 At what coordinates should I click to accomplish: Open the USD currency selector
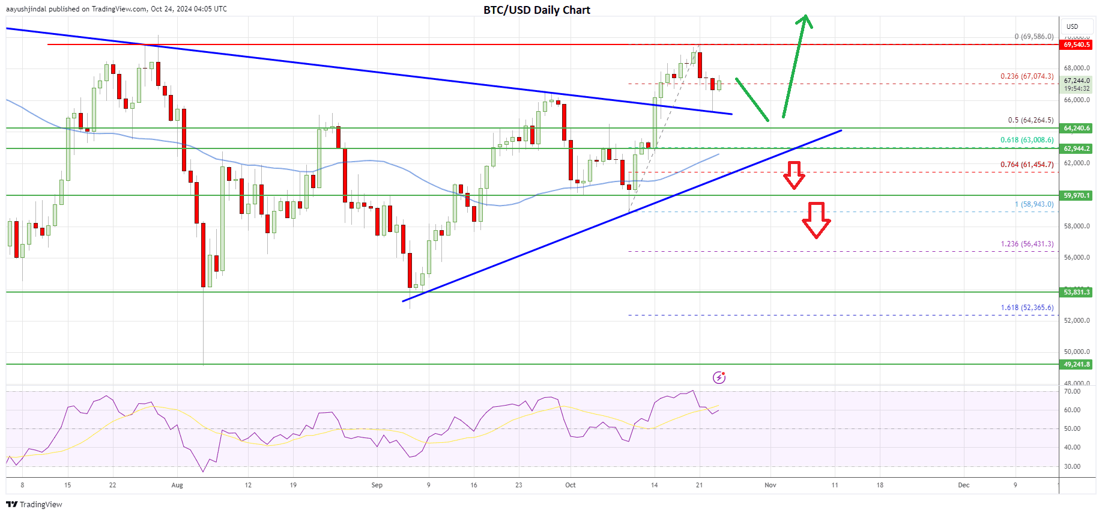1078,26
